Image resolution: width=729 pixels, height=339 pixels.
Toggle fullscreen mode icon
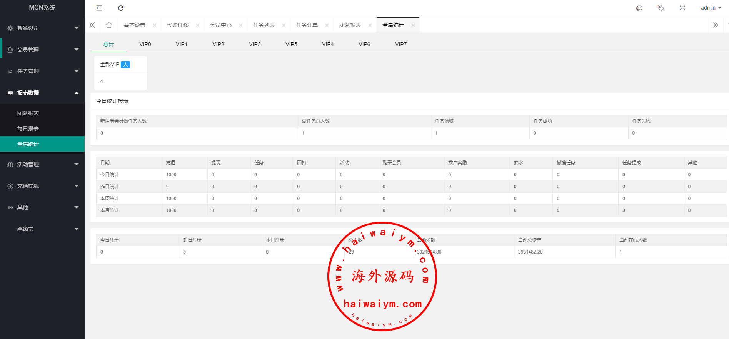coord(682,8)
